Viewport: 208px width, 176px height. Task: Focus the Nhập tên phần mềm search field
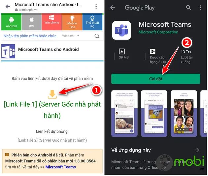pyautogui.click(x=30, y=36)
